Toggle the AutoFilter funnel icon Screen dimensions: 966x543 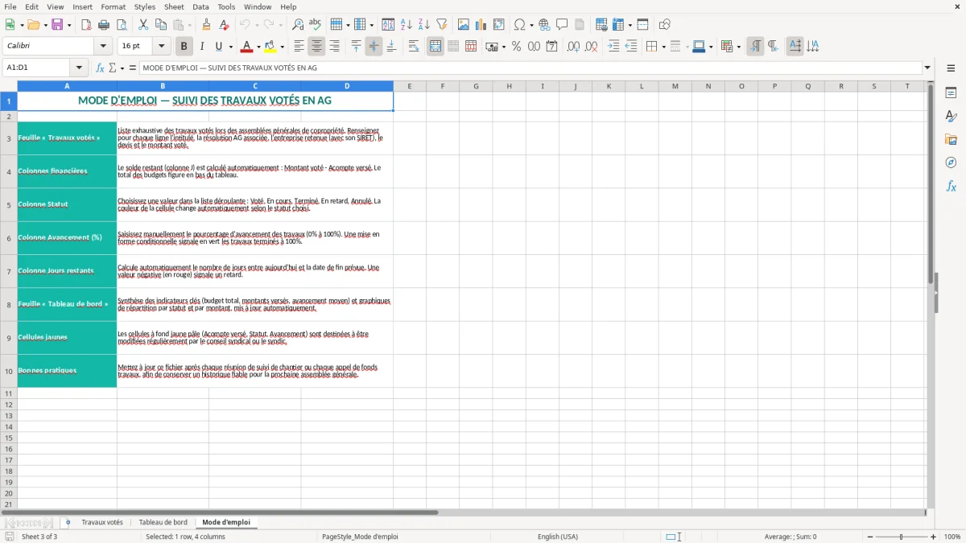[441, 25]
